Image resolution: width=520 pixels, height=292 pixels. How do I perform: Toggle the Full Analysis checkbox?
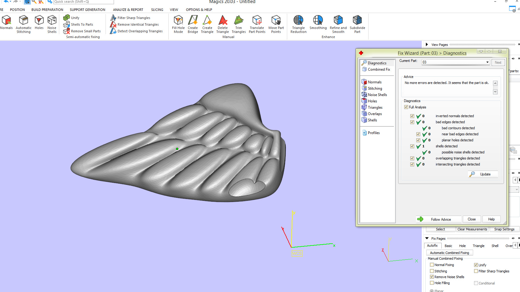tap(406, 107)
